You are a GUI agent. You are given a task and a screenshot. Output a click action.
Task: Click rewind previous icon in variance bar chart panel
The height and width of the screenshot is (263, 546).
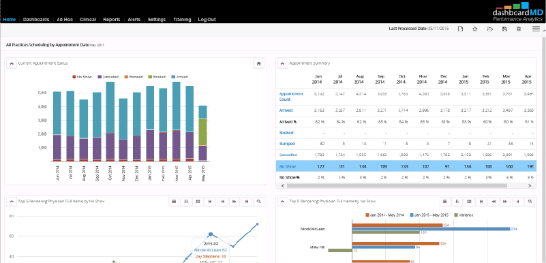pyautogui.click(x=494, y=202)
